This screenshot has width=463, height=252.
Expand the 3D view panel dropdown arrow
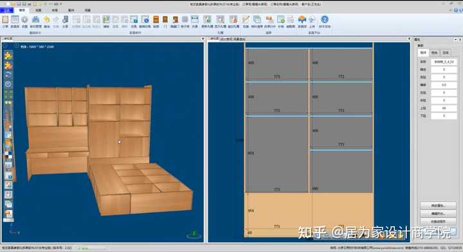click(203, 39)
